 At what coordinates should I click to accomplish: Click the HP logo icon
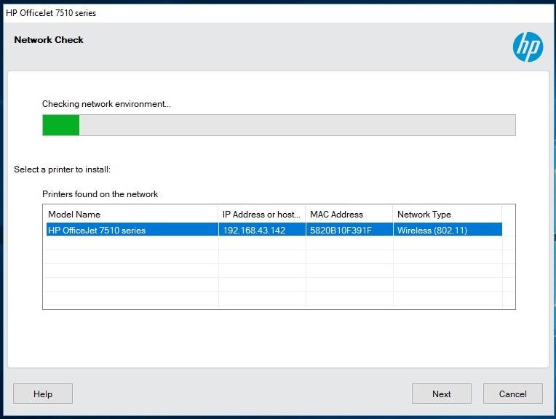click(x=528, y=47)
